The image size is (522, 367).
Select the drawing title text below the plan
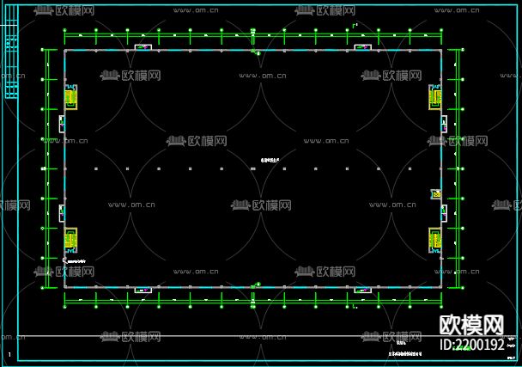point(405,354)
